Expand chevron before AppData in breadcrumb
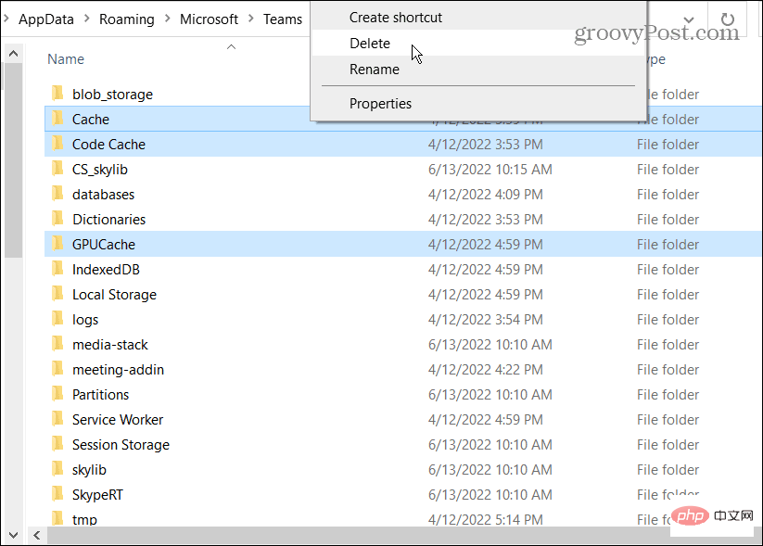Image resolution: width=763 pixels, height=546 pixels. click(x=6, y=19)
